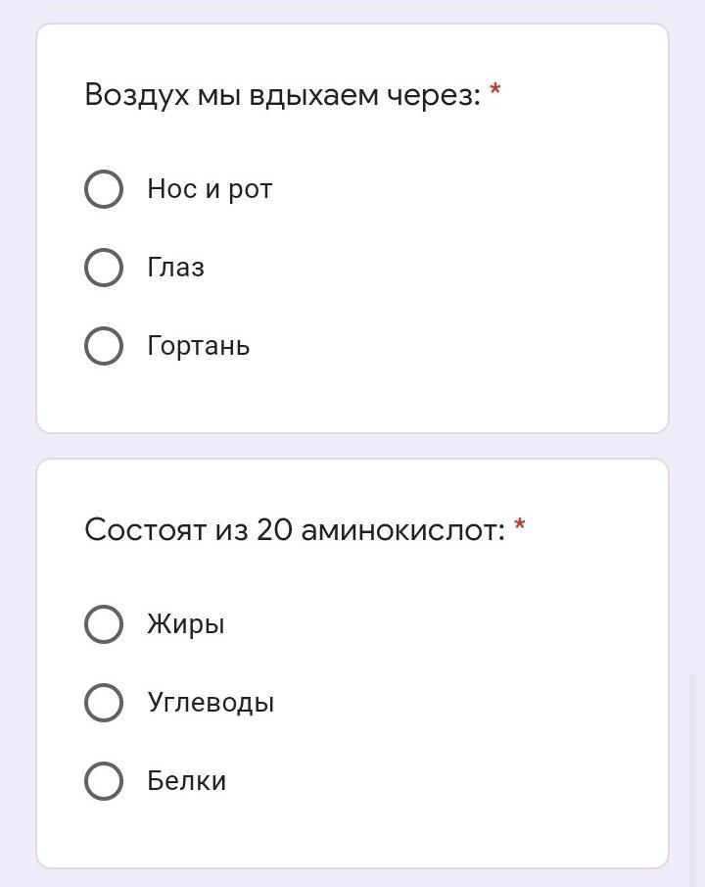This screenshot has height=887, width=705.
Task: Select the "Нос и рот" radio button
Action: (x=104, y=189)
